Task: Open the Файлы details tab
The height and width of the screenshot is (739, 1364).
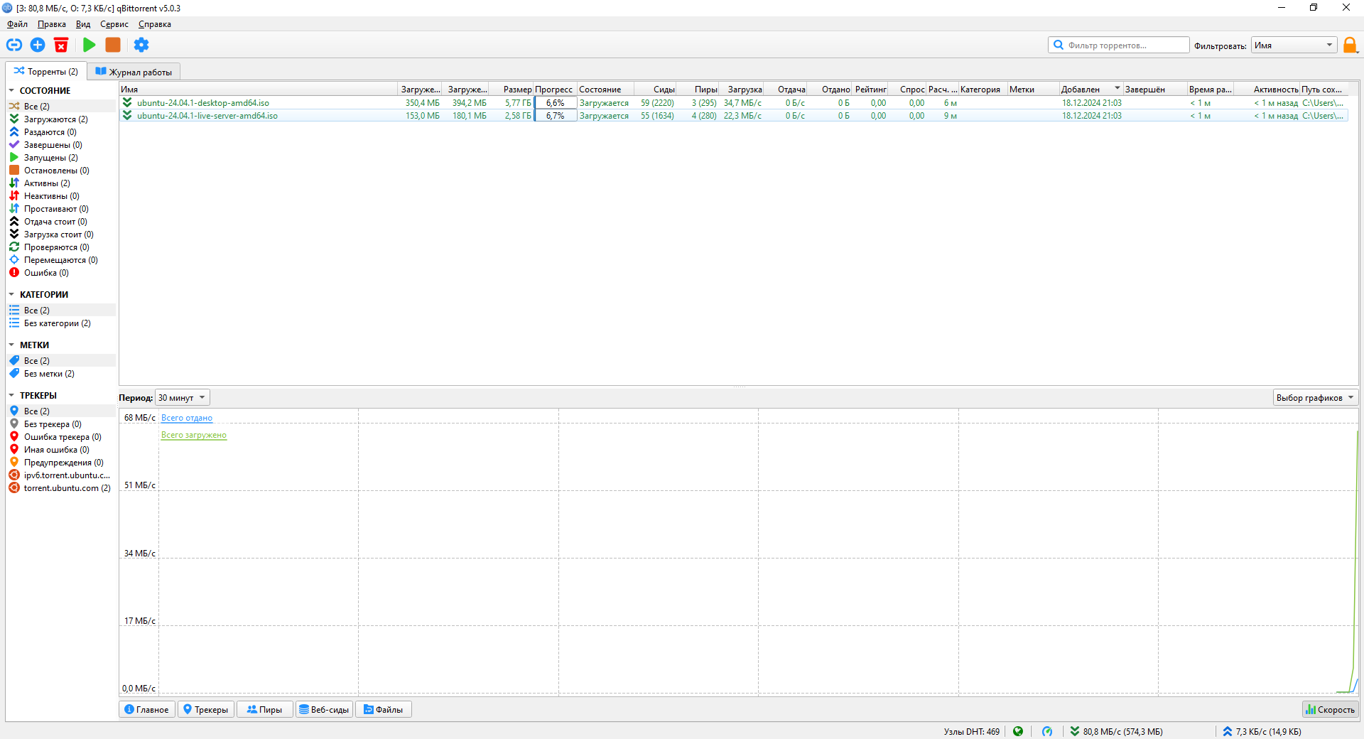Action: point(384,710)
